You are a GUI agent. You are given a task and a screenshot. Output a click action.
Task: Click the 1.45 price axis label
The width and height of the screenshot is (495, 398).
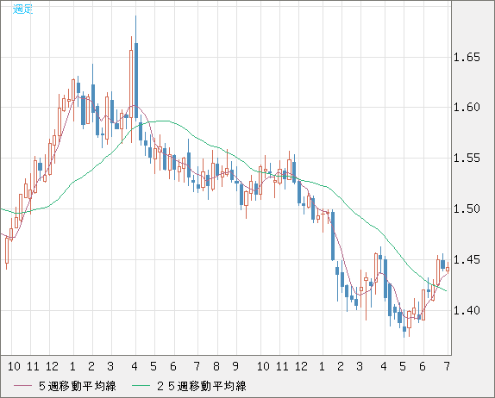click(467, 260)
